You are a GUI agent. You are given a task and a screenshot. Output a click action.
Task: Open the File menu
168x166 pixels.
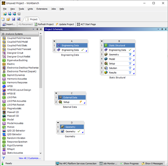[5, 9]
